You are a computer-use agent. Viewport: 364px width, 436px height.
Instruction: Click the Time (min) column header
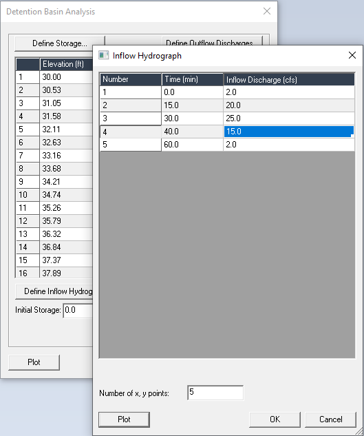192,79
